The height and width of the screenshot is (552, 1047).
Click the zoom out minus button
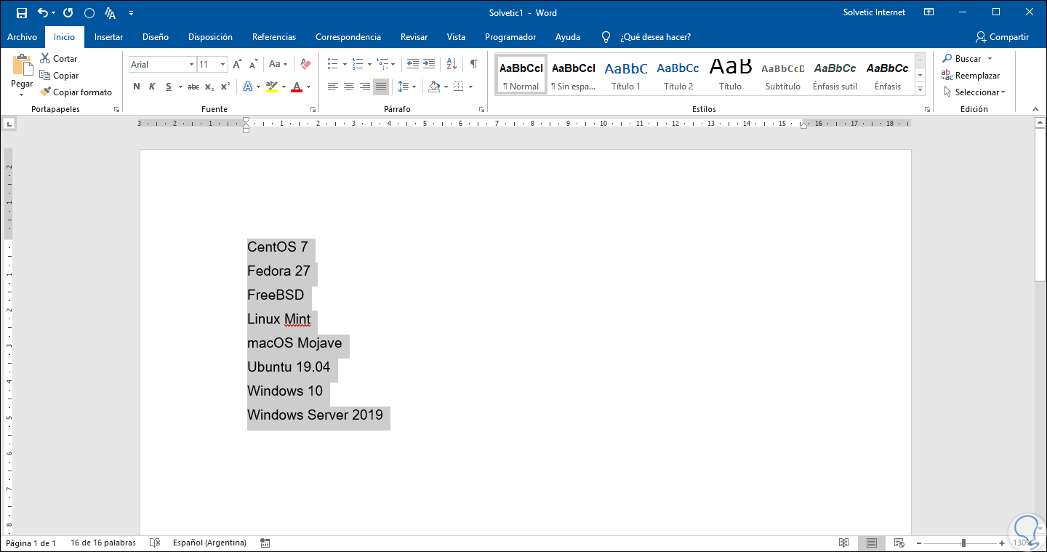pyautogui.click(x=919, y=543)
